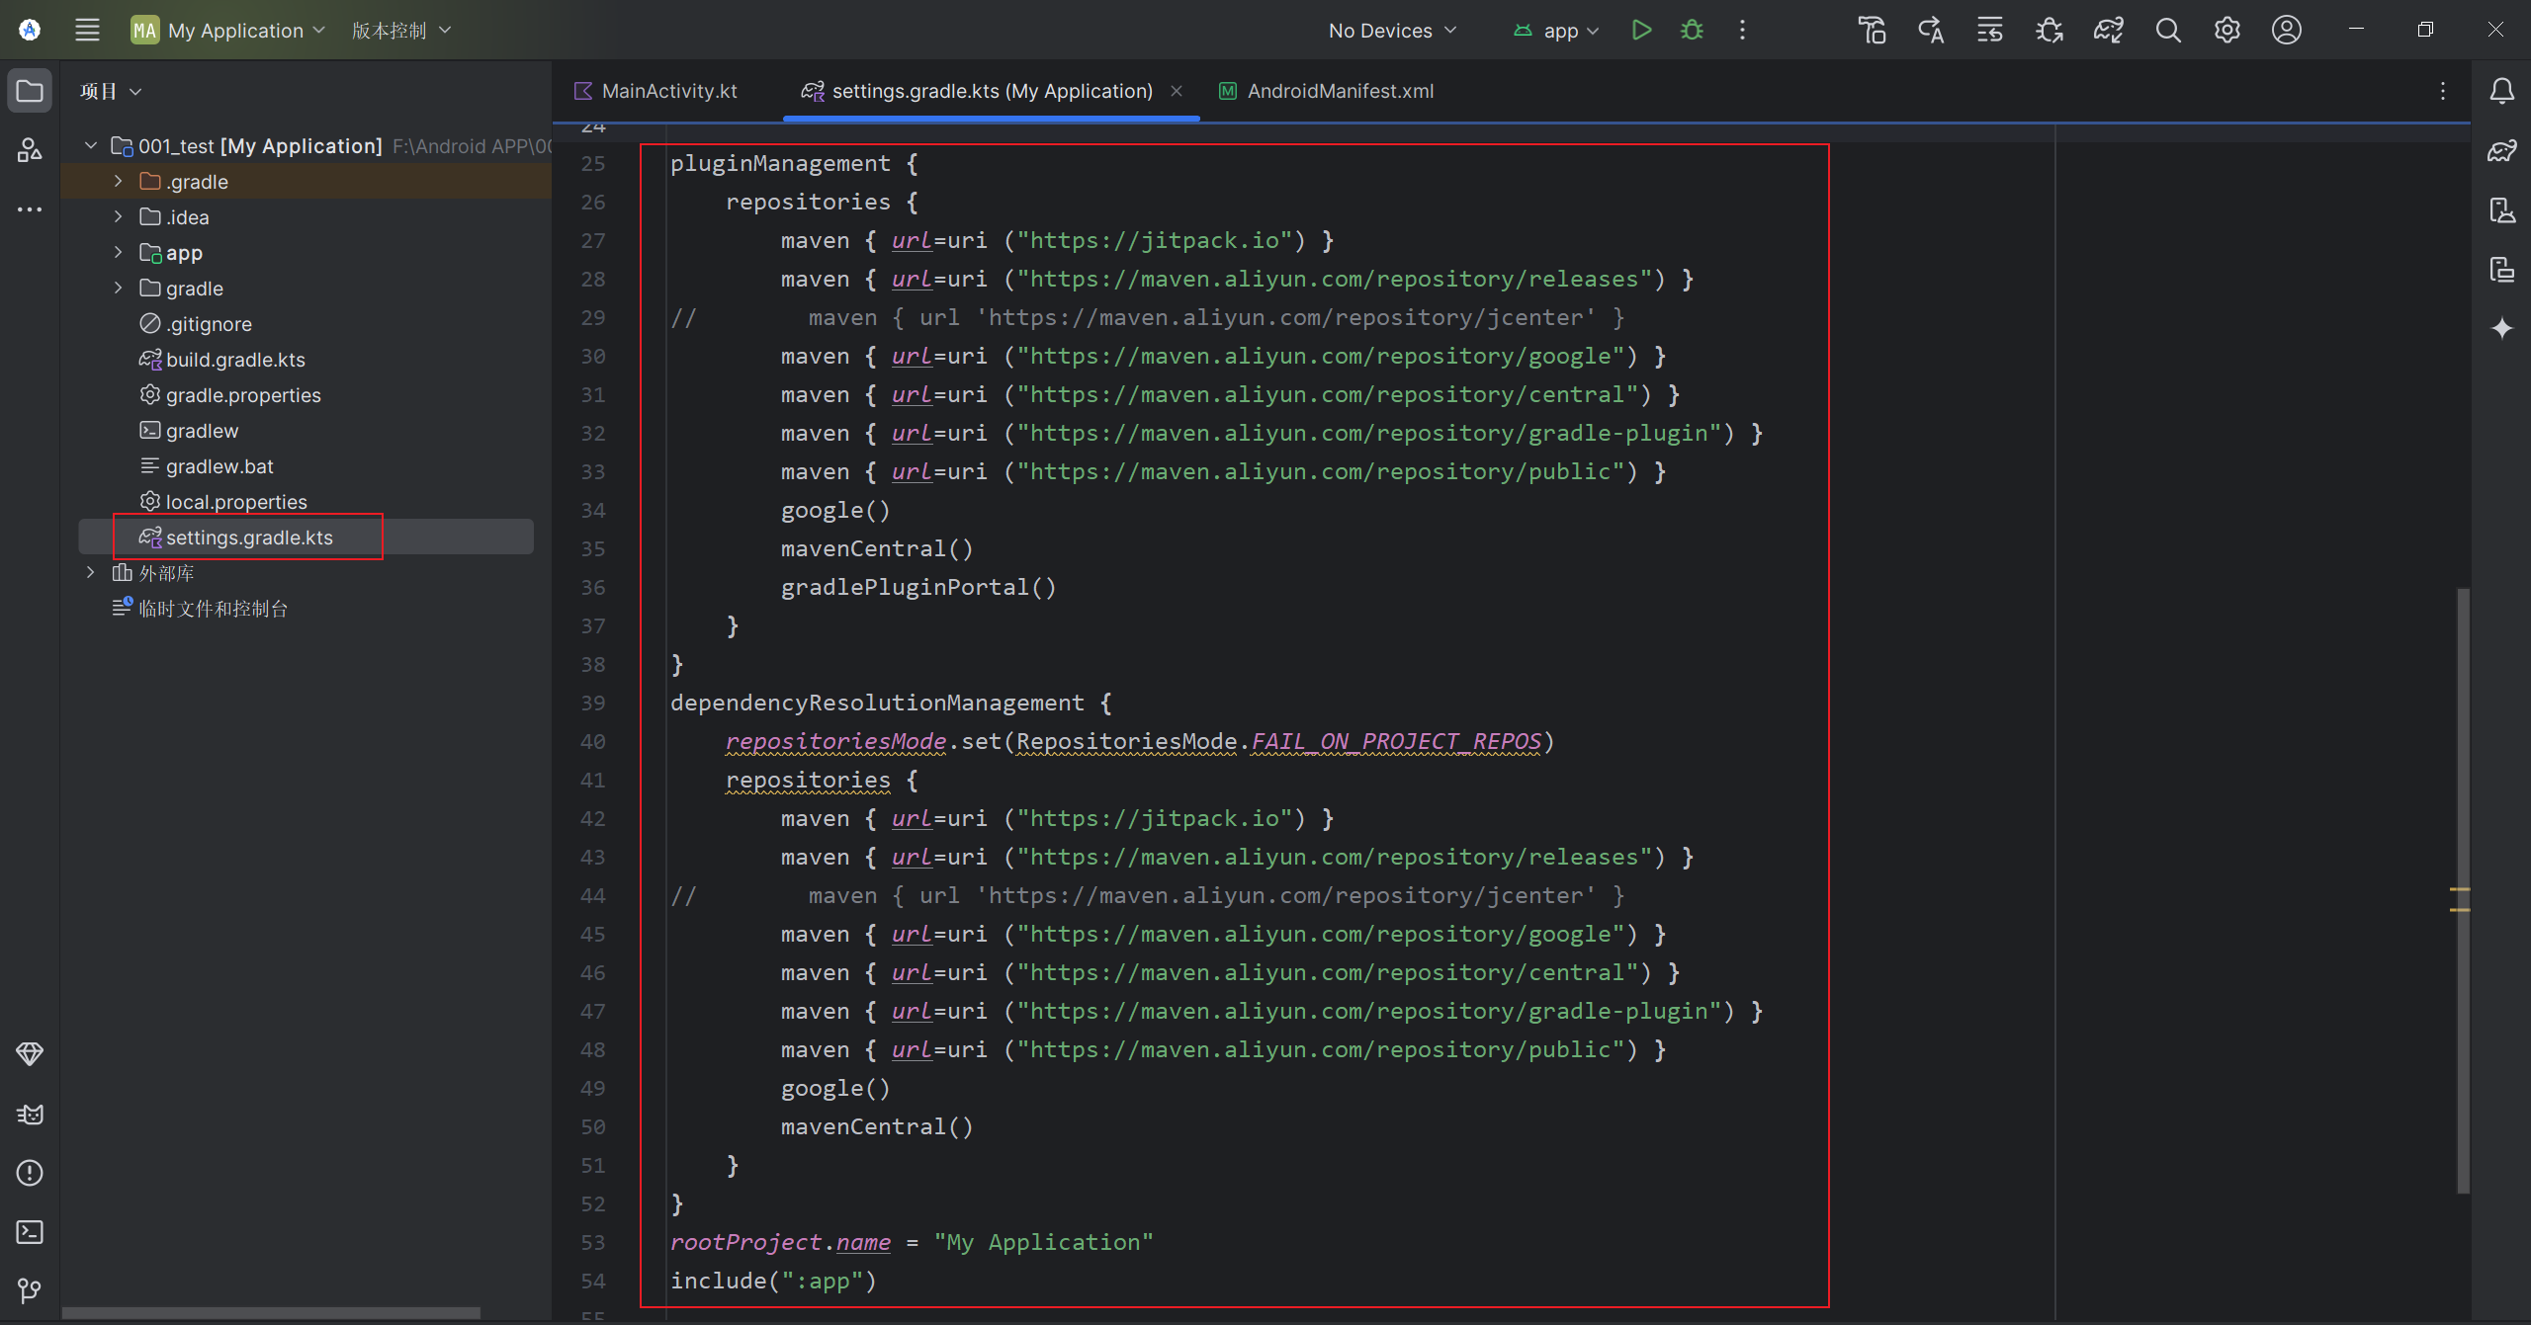Toggle the Project tool window
This screenshot has width=2531, height=1325.
30,91
